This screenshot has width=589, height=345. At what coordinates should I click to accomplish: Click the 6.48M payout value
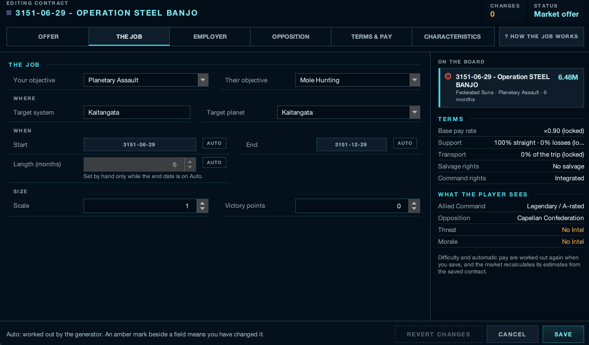point(567,78)
